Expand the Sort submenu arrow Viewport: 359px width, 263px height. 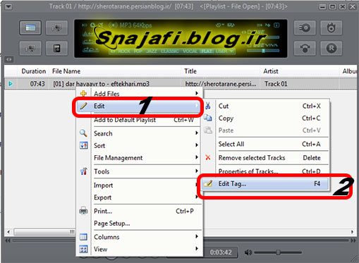tap(197, 145)
